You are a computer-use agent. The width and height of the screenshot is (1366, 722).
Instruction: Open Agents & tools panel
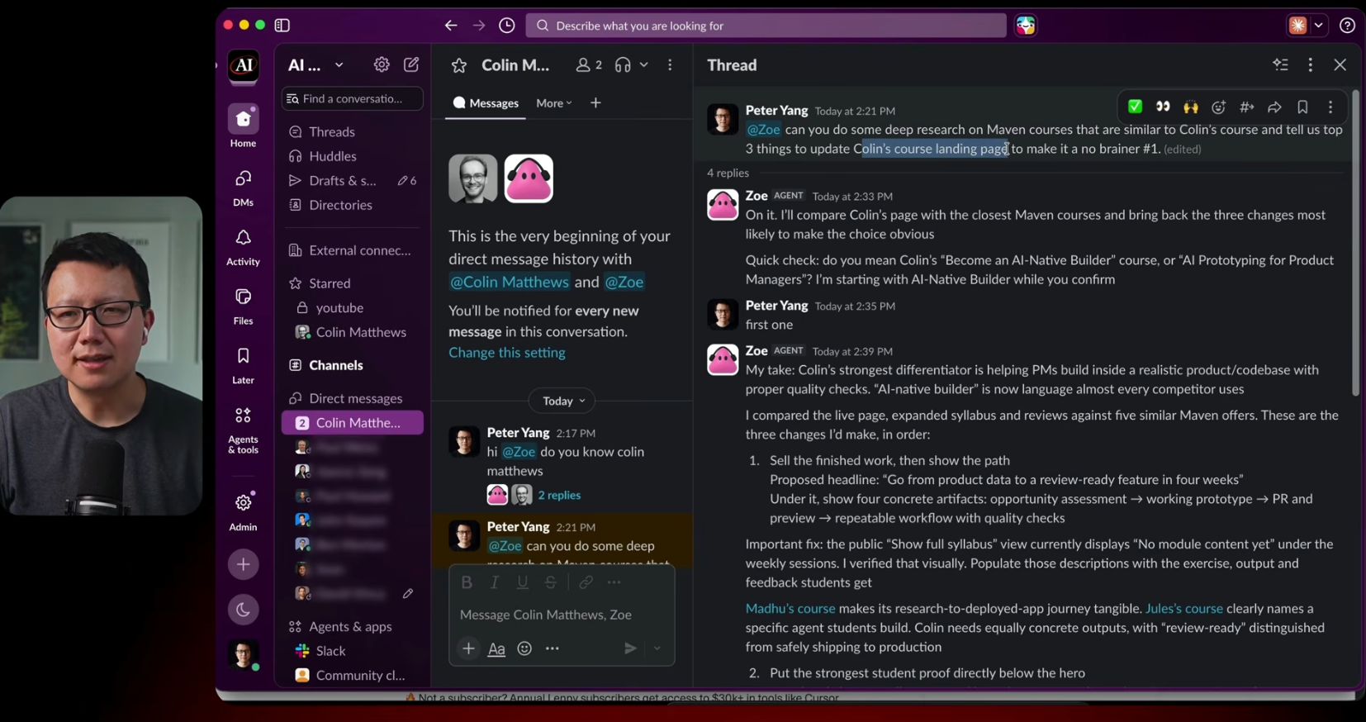tap(243, 430)
